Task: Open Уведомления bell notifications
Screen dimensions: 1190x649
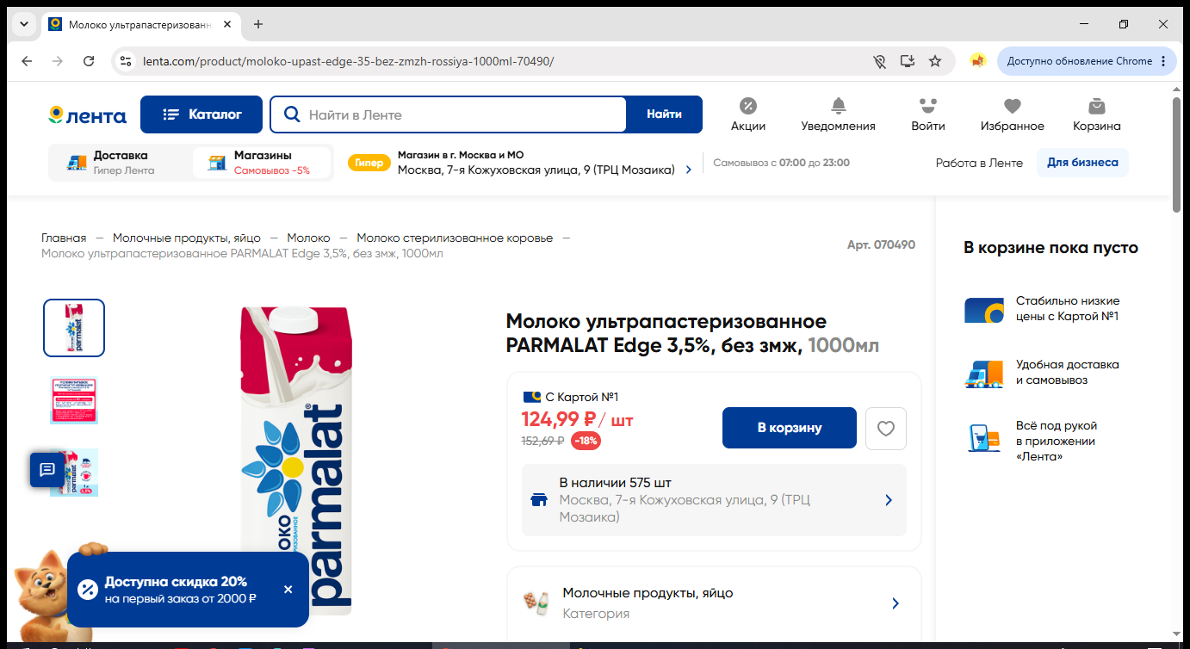Action: point(838,114)
